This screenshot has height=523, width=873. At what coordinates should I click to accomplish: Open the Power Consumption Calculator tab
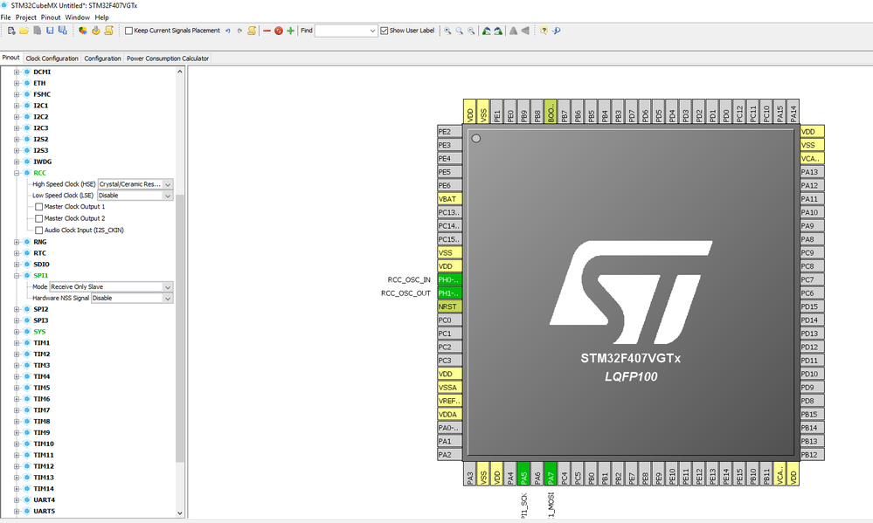(x=168, y=58)
